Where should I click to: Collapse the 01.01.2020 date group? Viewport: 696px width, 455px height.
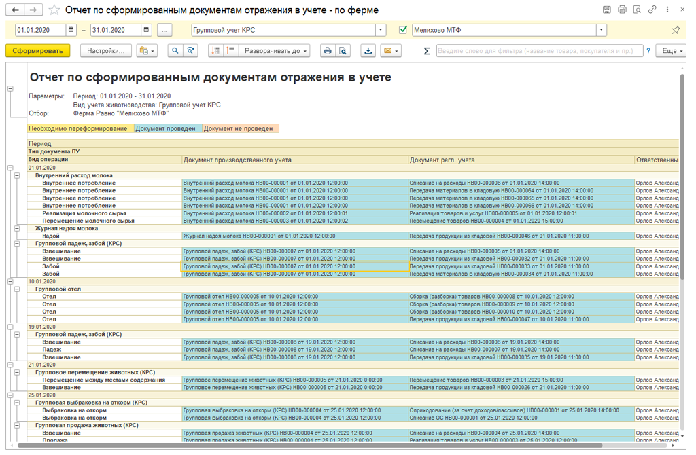click(x=10, y=168)
